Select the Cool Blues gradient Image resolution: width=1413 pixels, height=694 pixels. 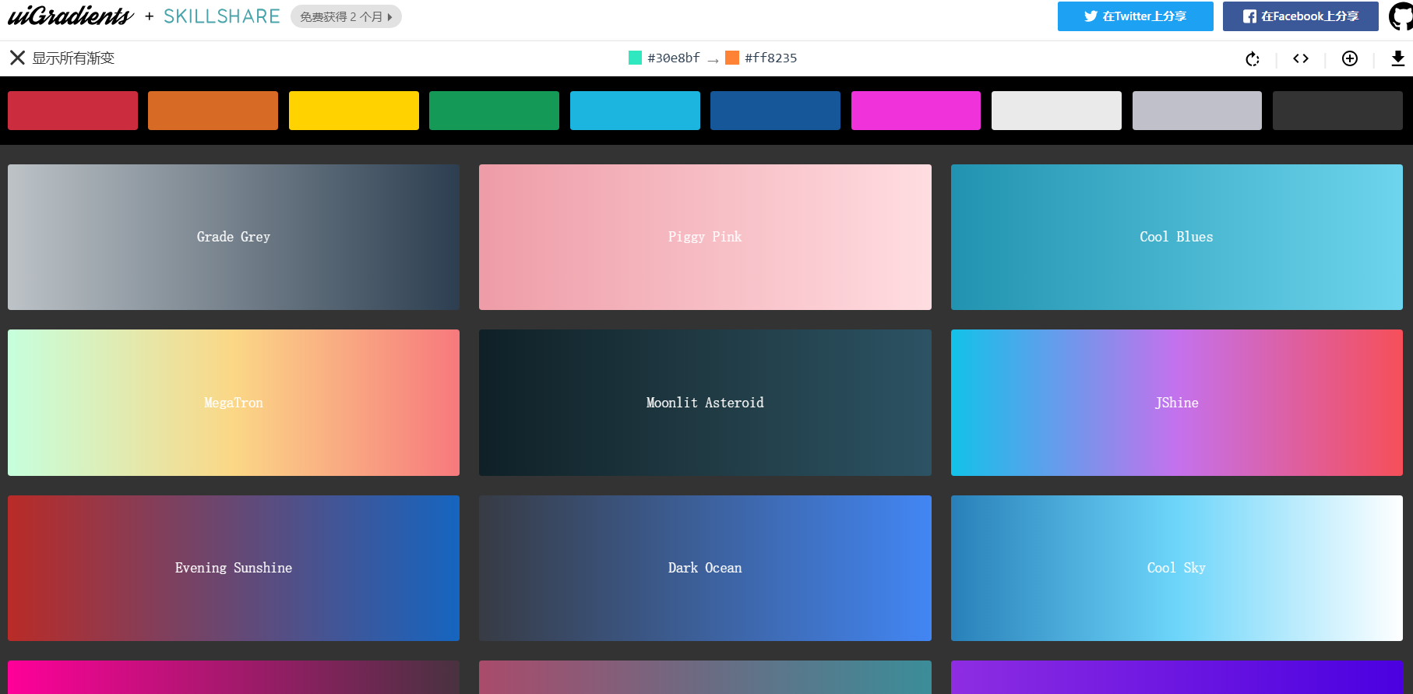pyautogui.click(x=1177, y=237)
